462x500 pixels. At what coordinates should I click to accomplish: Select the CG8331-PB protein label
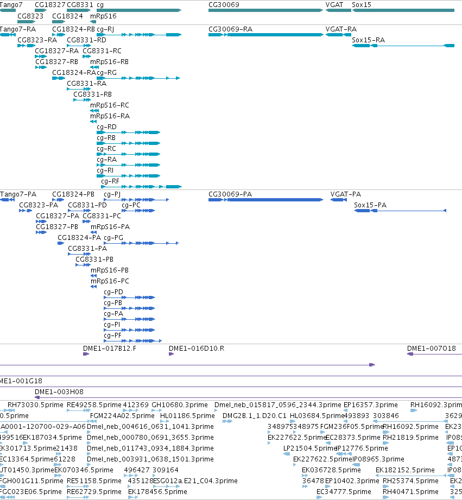tap(94, 260)
